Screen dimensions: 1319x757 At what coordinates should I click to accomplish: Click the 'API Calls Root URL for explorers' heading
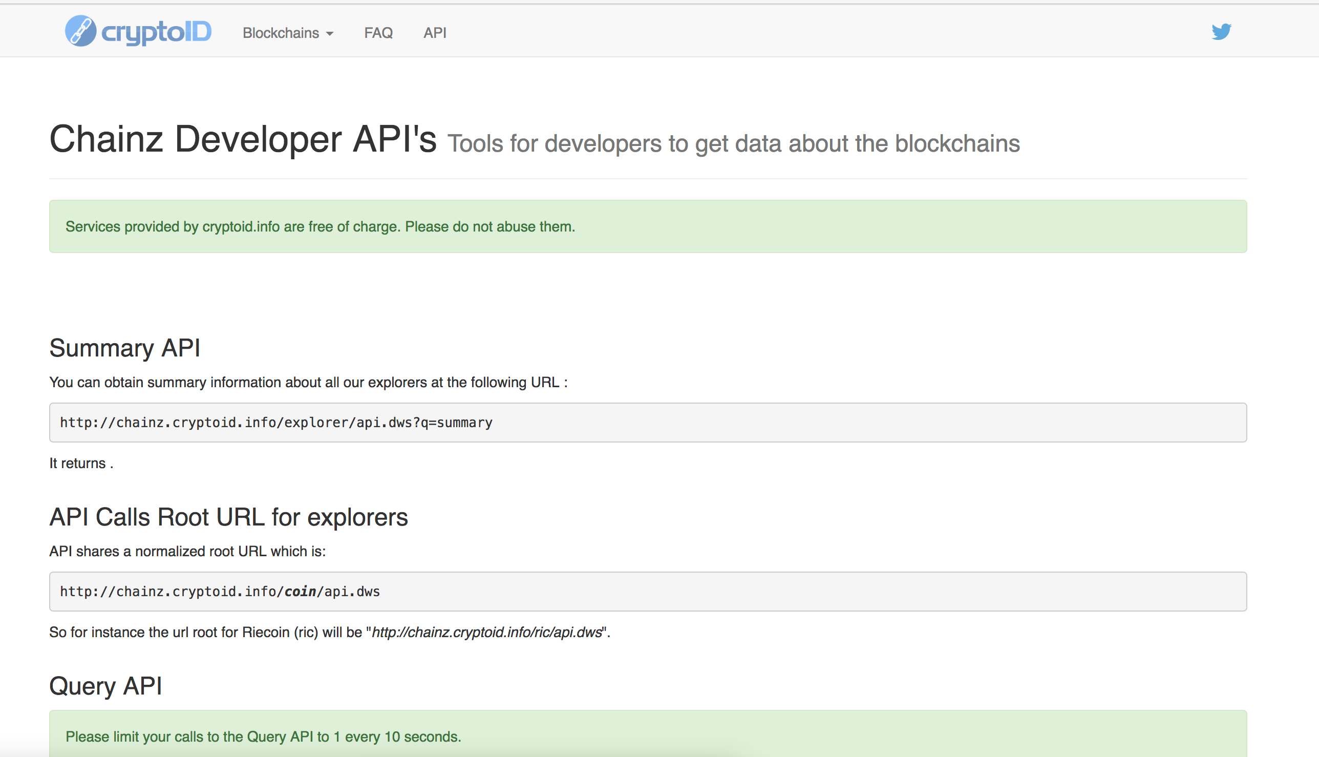click(x=228, y=517)
